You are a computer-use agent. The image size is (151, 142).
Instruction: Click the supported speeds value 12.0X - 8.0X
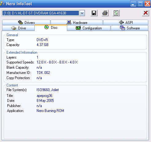(x=57, y=62)
